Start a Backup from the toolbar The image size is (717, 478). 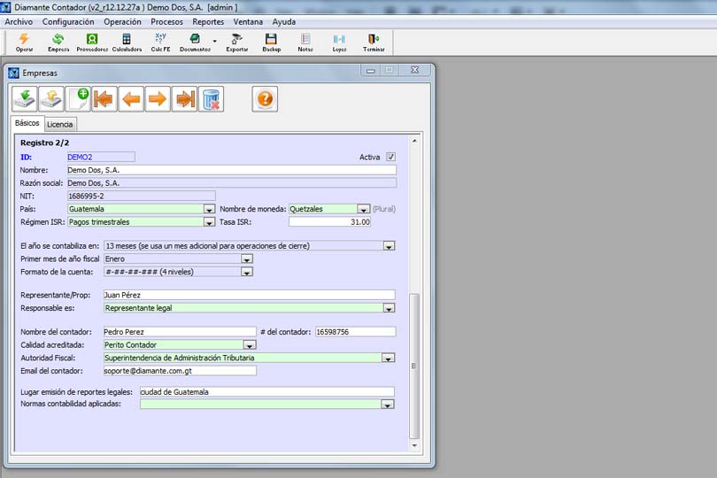[x=271, y=42]
